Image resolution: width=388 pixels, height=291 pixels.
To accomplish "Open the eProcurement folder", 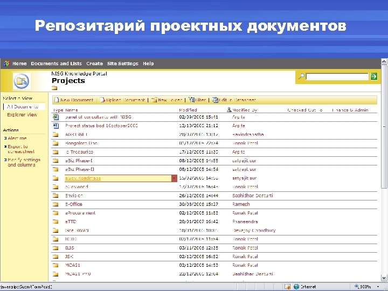I will tap(80, 213).
